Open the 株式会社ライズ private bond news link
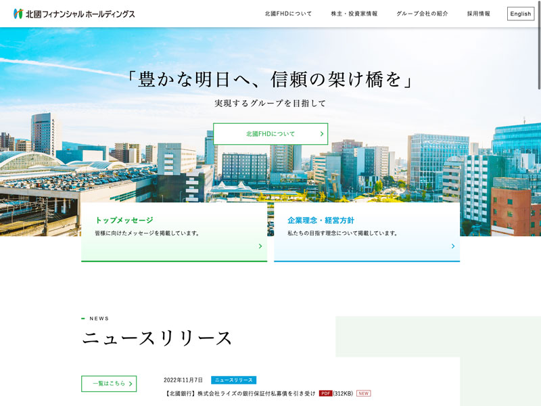This screenshot has width=541, height=406. (x=240, y=393)
